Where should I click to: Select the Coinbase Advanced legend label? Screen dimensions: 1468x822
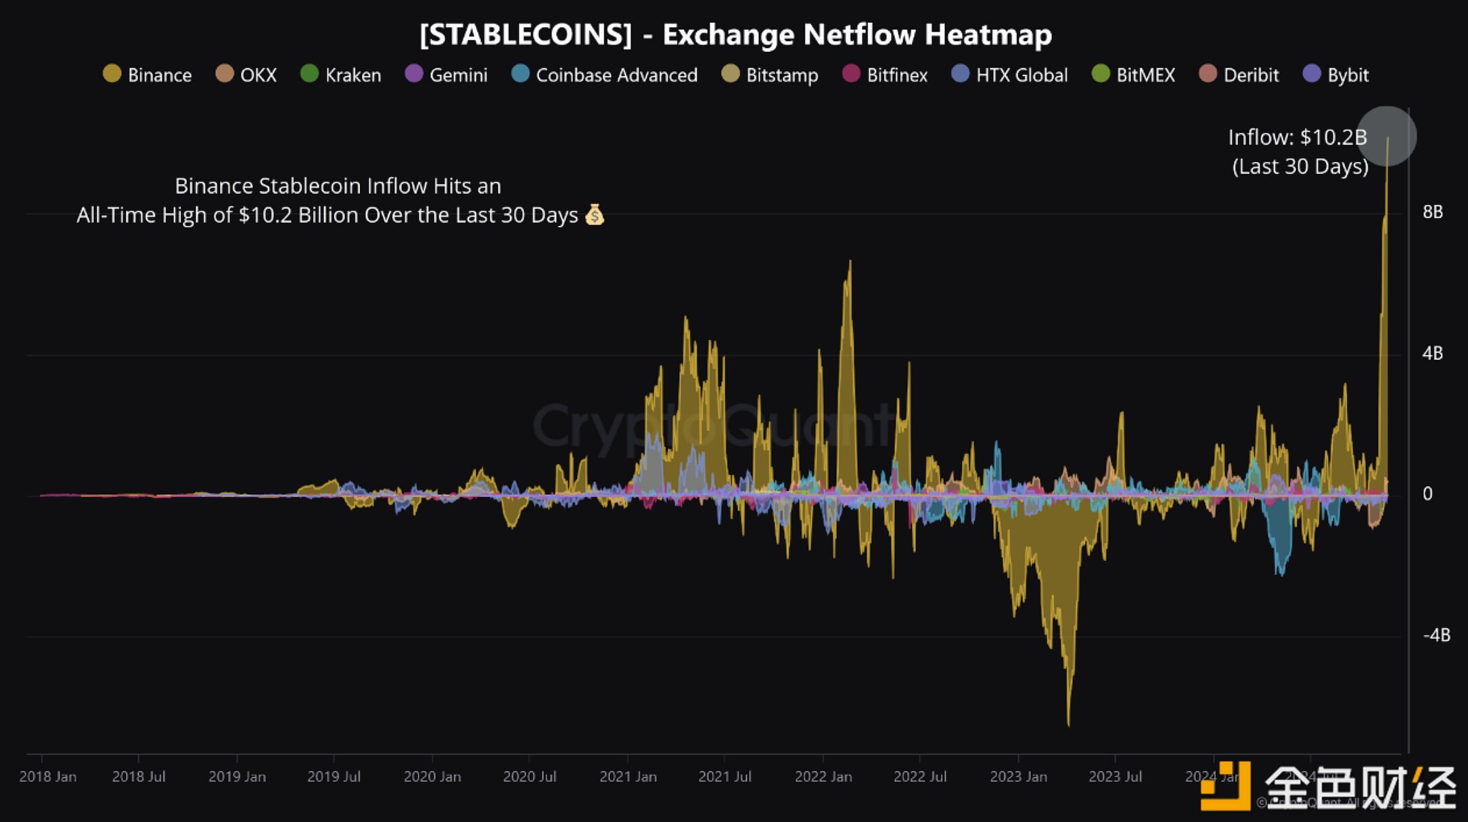617,75
